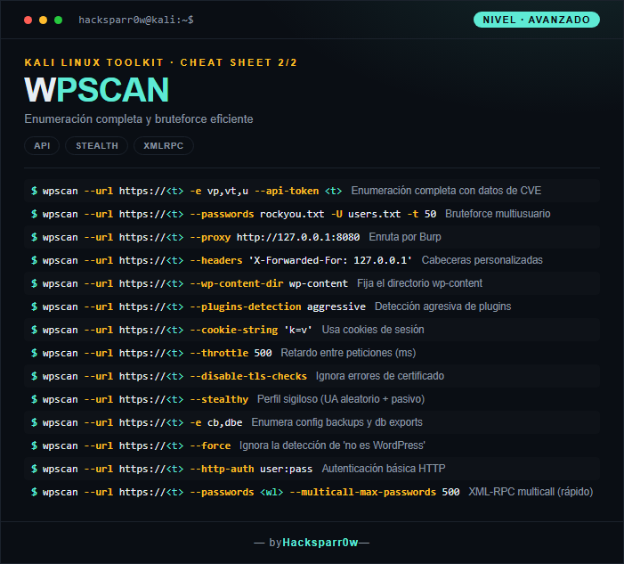
Task: Click the Hacksparr0w author credit
Action: (320, 543)
